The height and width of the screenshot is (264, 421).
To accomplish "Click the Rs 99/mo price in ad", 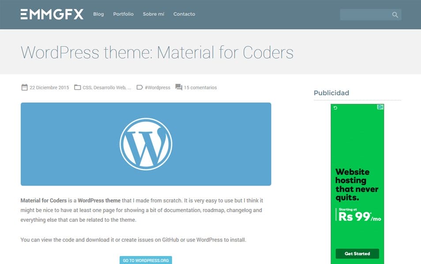I will pos(359,216).
